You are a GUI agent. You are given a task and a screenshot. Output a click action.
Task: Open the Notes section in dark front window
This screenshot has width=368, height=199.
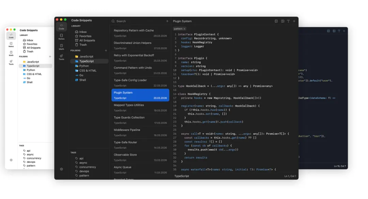(x=61, y=37)
